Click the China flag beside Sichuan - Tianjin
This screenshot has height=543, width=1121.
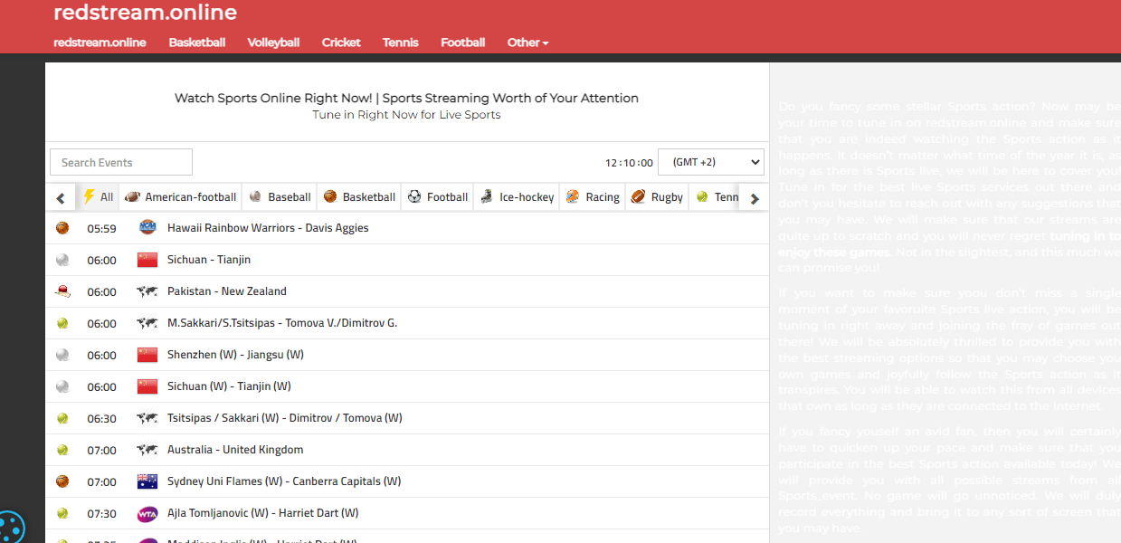click(147, 260)
